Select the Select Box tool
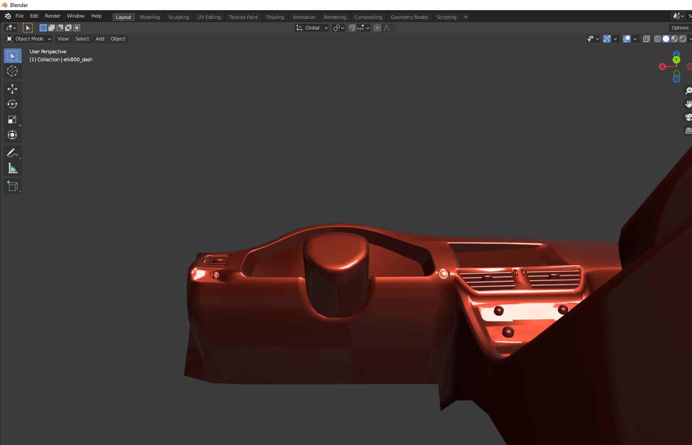692x445 pixels. 12,56
